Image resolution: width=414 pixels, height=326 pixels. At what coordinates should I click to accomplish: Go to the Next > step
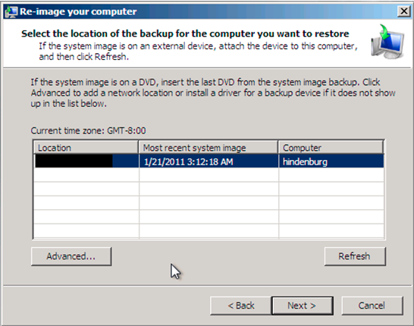point(303,306)
